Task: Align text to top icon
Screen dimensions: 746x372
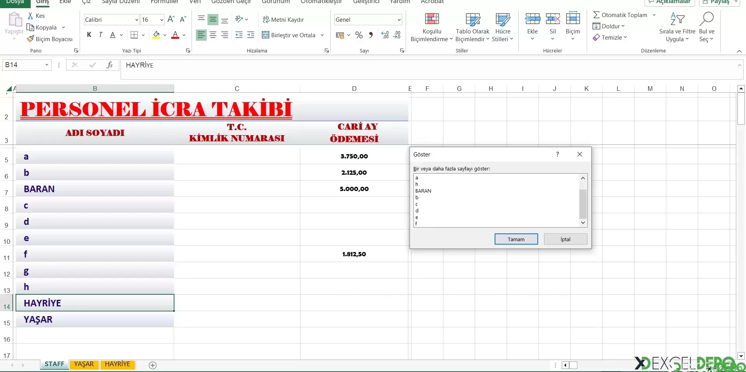Action: click(201, 19)
